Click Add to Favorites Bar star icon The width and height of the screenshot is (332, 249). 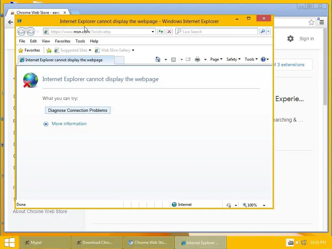pos(49,50)
